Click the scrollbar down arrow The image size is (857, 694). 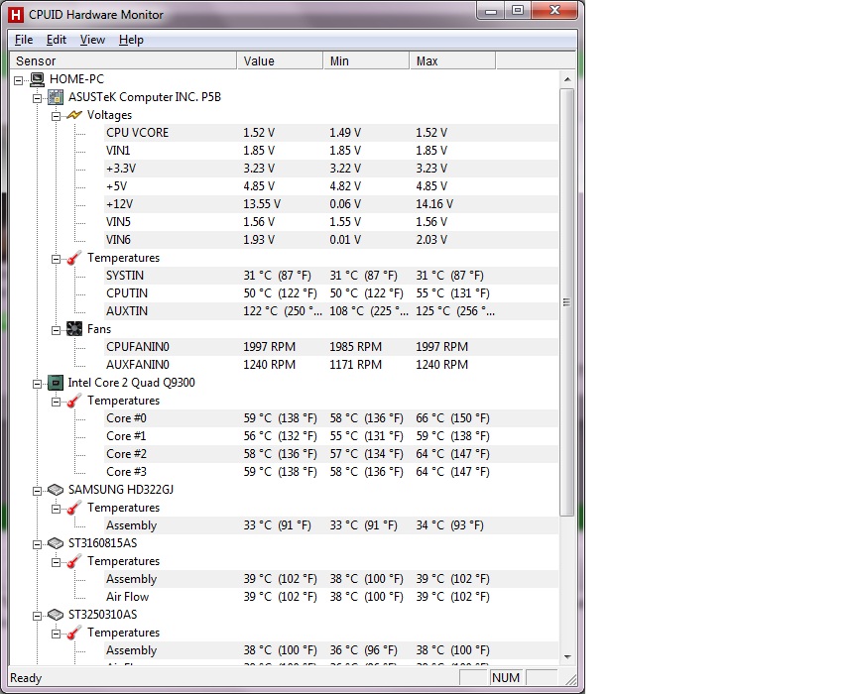coord(567,657)
